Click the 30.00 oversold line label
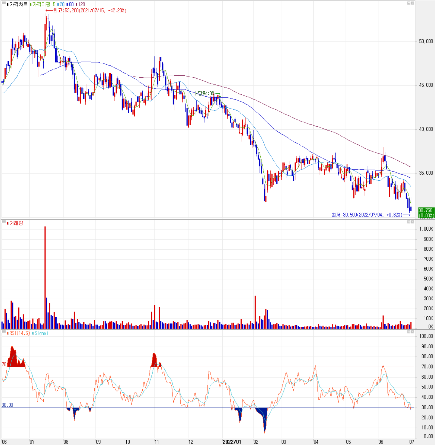Screen dimensions: 435x445 coord(7,405)
